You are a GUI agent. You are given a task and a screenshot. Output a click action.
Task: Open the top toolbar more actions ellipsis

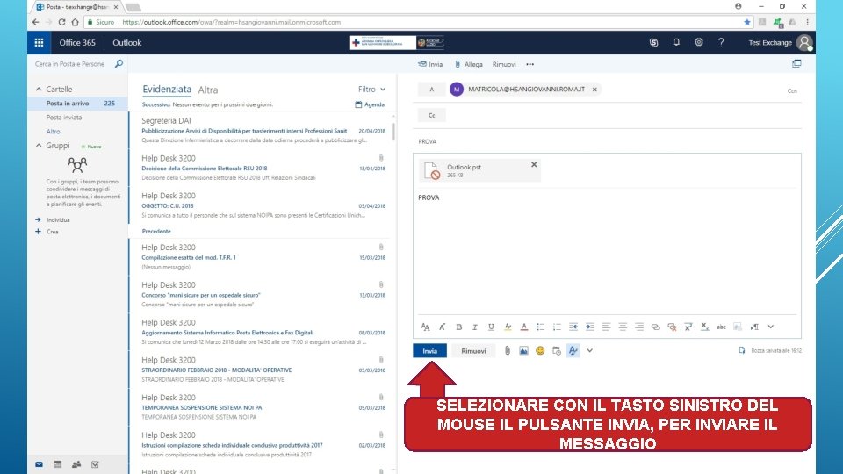coord(530,64)
